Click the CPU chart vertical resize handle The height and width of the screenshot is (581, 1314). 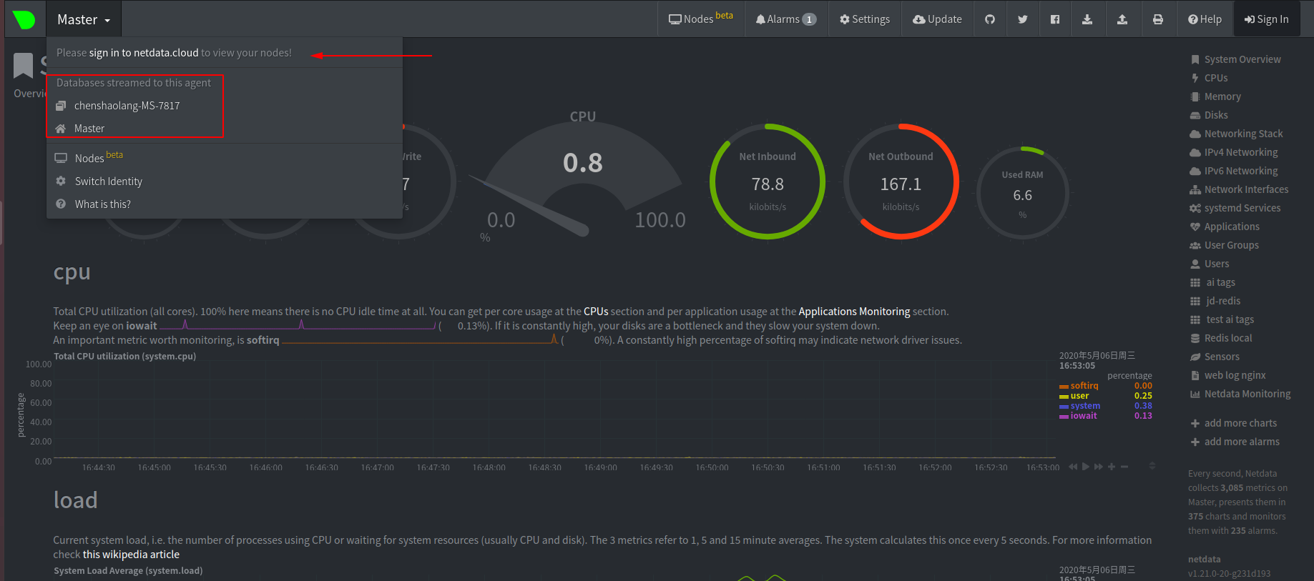pos(1152,466)
